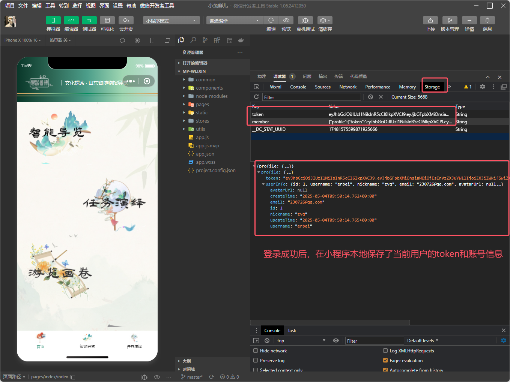Viewport: 510px width, 382px height.
Task: Tap the 任务演绎 tab in the simulator
Action: (134, 341)
